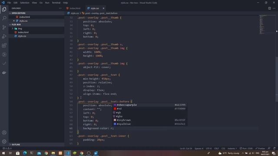Open the Run menu
Screen dimensions: 278x156
[x=47, y=3]
